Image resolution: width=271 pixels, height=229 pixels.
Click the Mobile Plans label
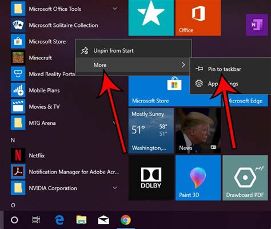[x=44, y=90]
